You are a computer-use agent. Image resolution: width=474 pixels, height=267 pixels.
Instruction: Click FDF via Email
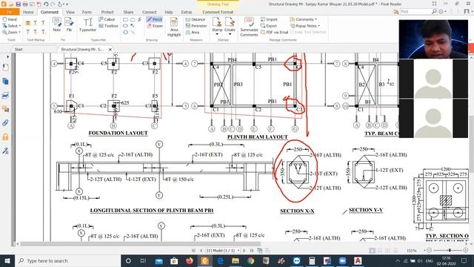tap(274, 32)
